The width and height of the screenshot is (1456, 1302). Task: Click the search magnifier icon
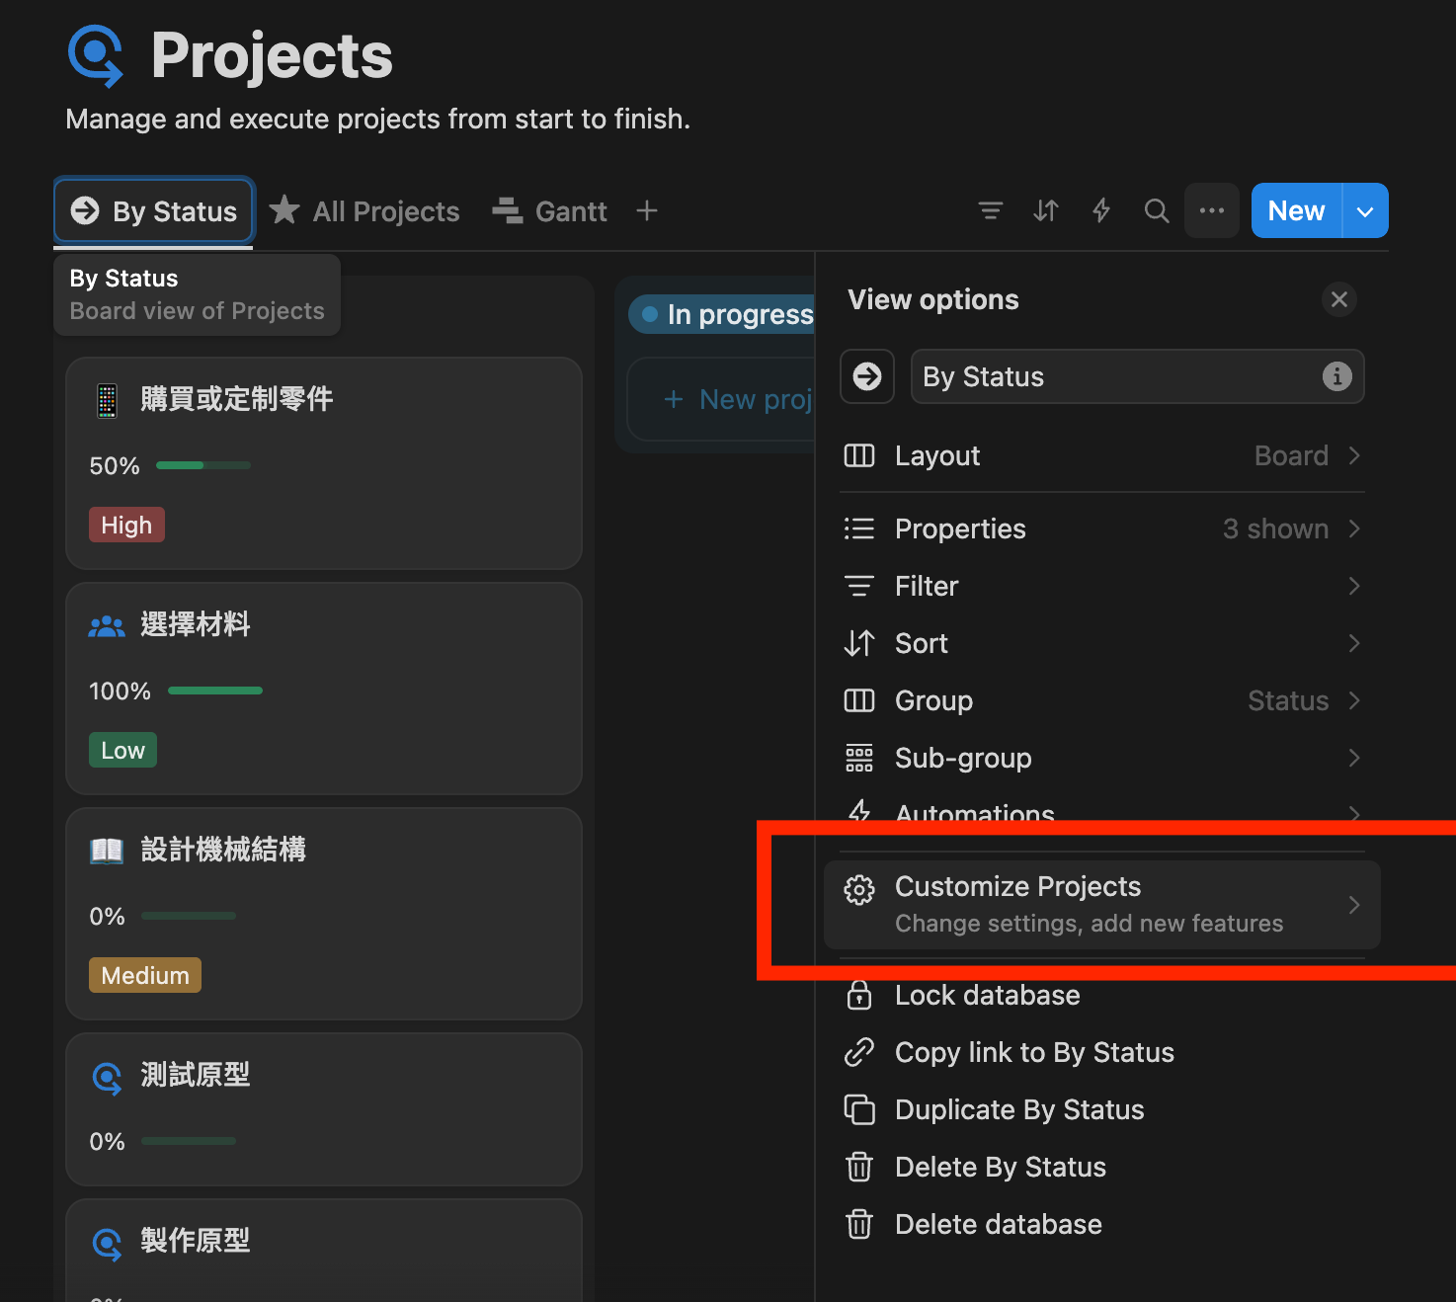tap(1156, 210)
